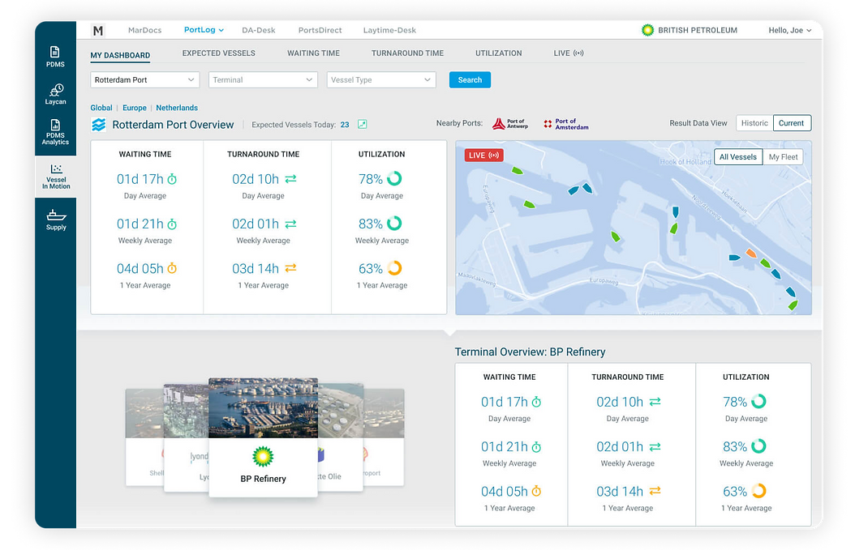Click the M logo in the header
Image resolution: width=855 pixels, height=550 pixels.
pos(98,31)
